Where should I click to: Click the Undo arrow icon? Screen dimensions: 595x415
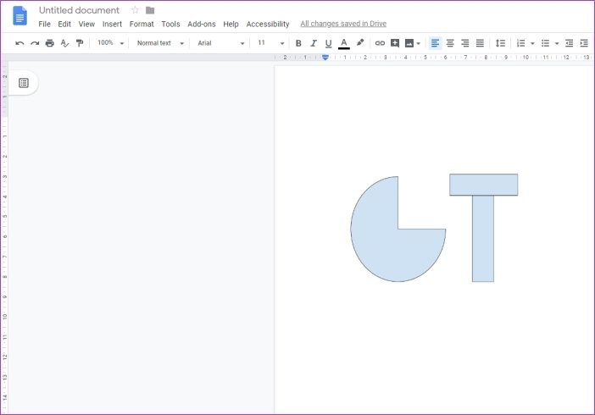click(19, 43)
